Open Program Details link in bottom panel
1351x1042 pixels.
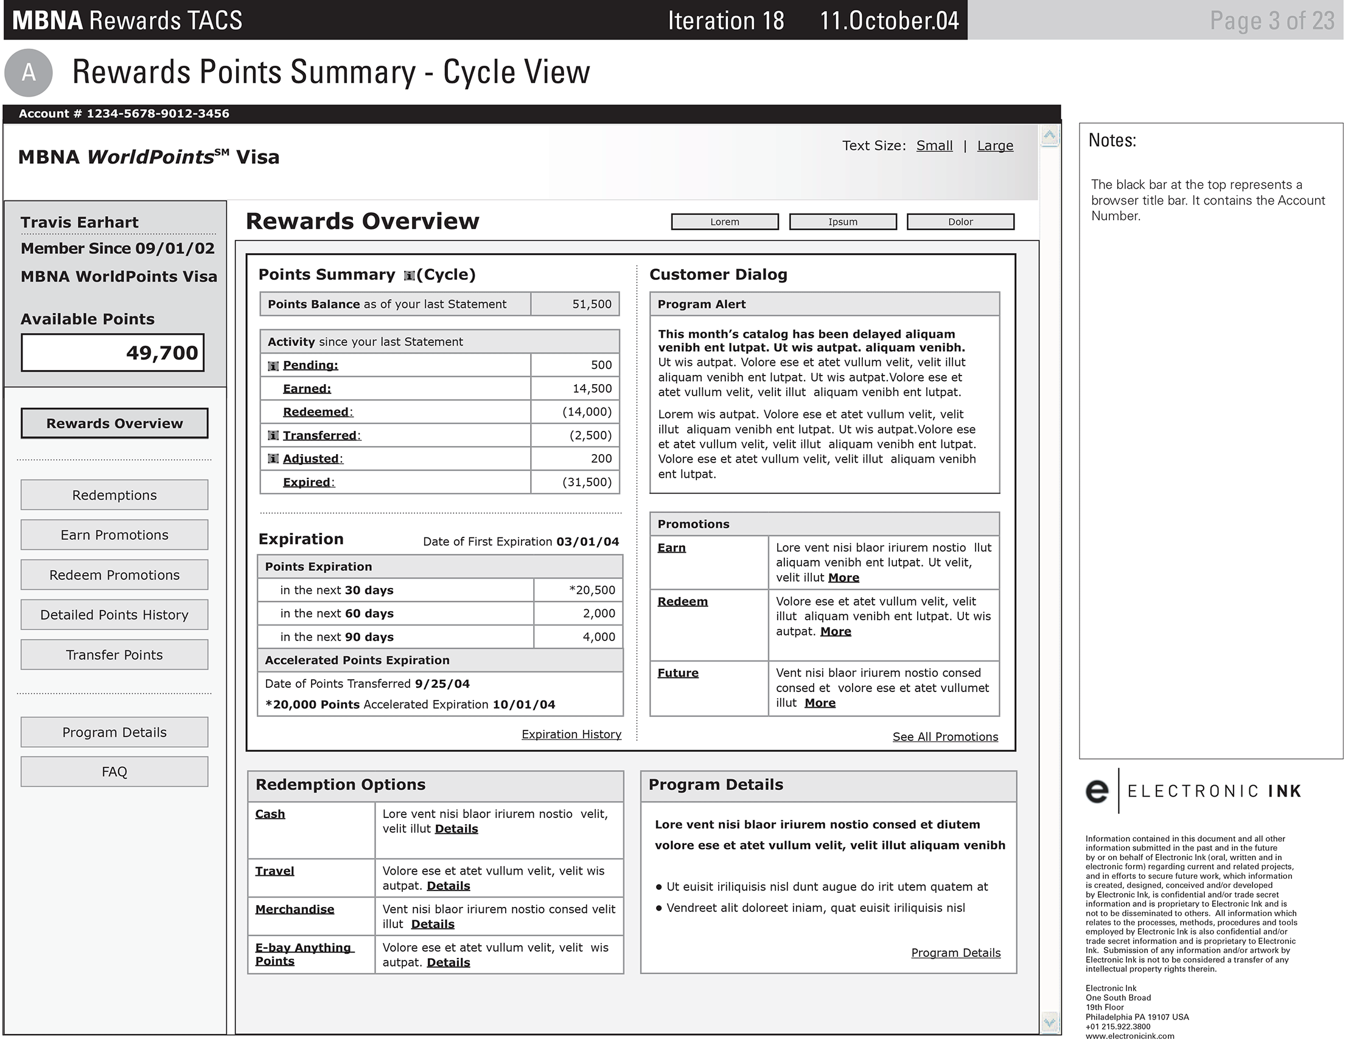955,953
